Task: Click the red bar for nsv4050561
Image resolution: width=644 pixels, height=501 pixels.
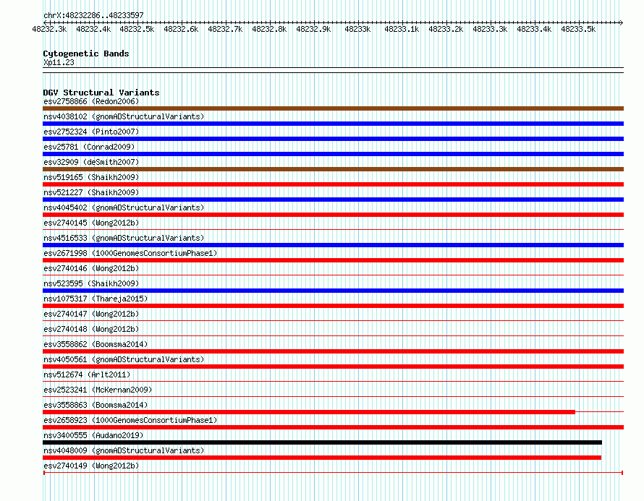Action: 333,367
